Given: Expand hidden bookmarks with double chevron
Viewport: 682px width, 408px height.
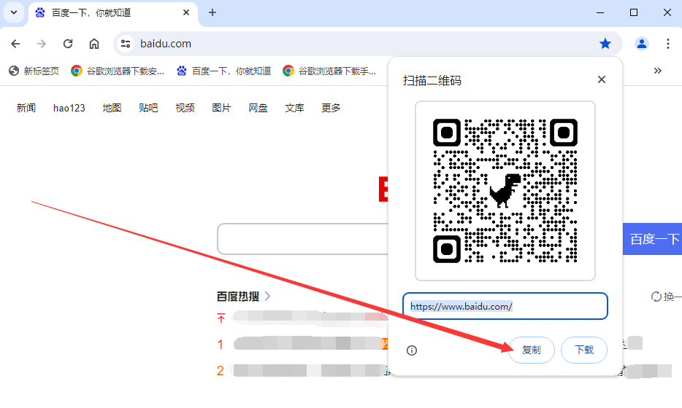Looking at the screenshot, I should pyautogui.click(x=658, y=71).
